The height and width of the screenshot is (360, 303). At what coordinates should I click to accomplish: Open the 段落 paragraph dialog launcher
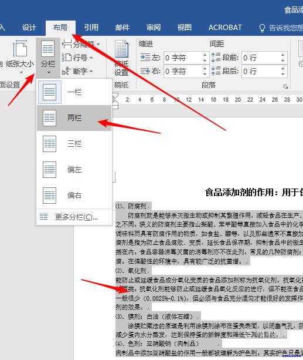click(x=285, y=86)
